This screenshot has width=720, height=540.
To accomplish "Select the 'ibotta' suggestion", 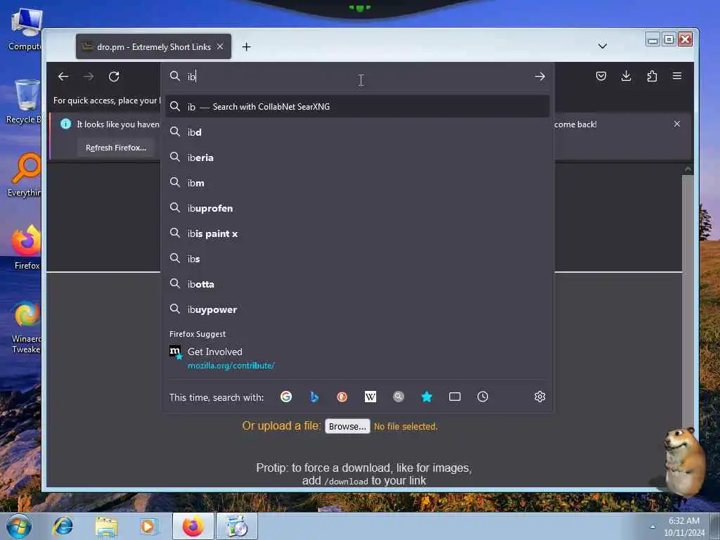I will click(x=357, y=284).
